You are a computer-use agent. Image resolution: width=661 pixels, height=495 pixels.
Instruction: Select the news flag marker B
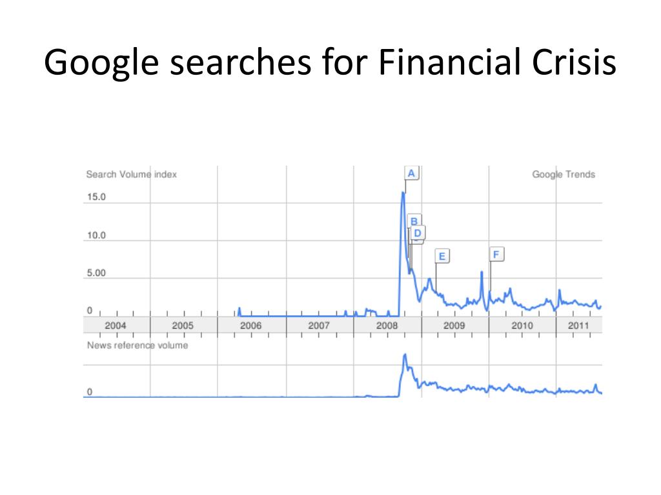pos(414,220)
